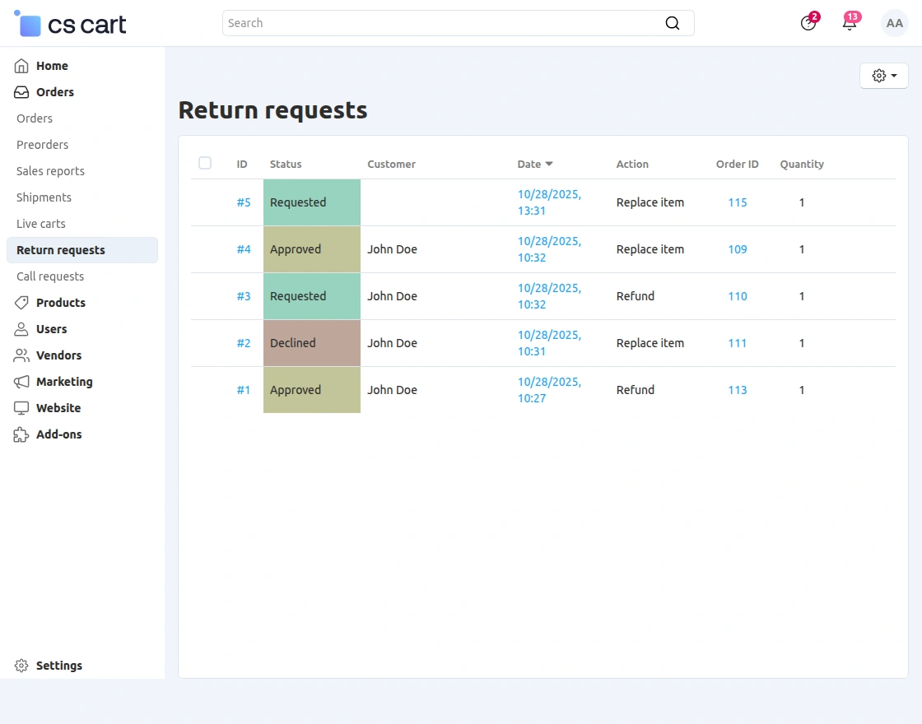Sort by the Date column header
This screenshot has height=724, width=922.
point(534,164)
